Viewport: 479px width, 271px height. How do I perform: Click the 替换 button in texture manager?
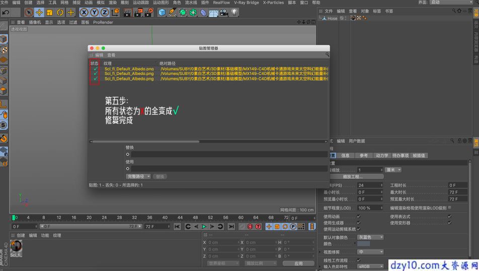pyautogui.click(x=160, y=176)
